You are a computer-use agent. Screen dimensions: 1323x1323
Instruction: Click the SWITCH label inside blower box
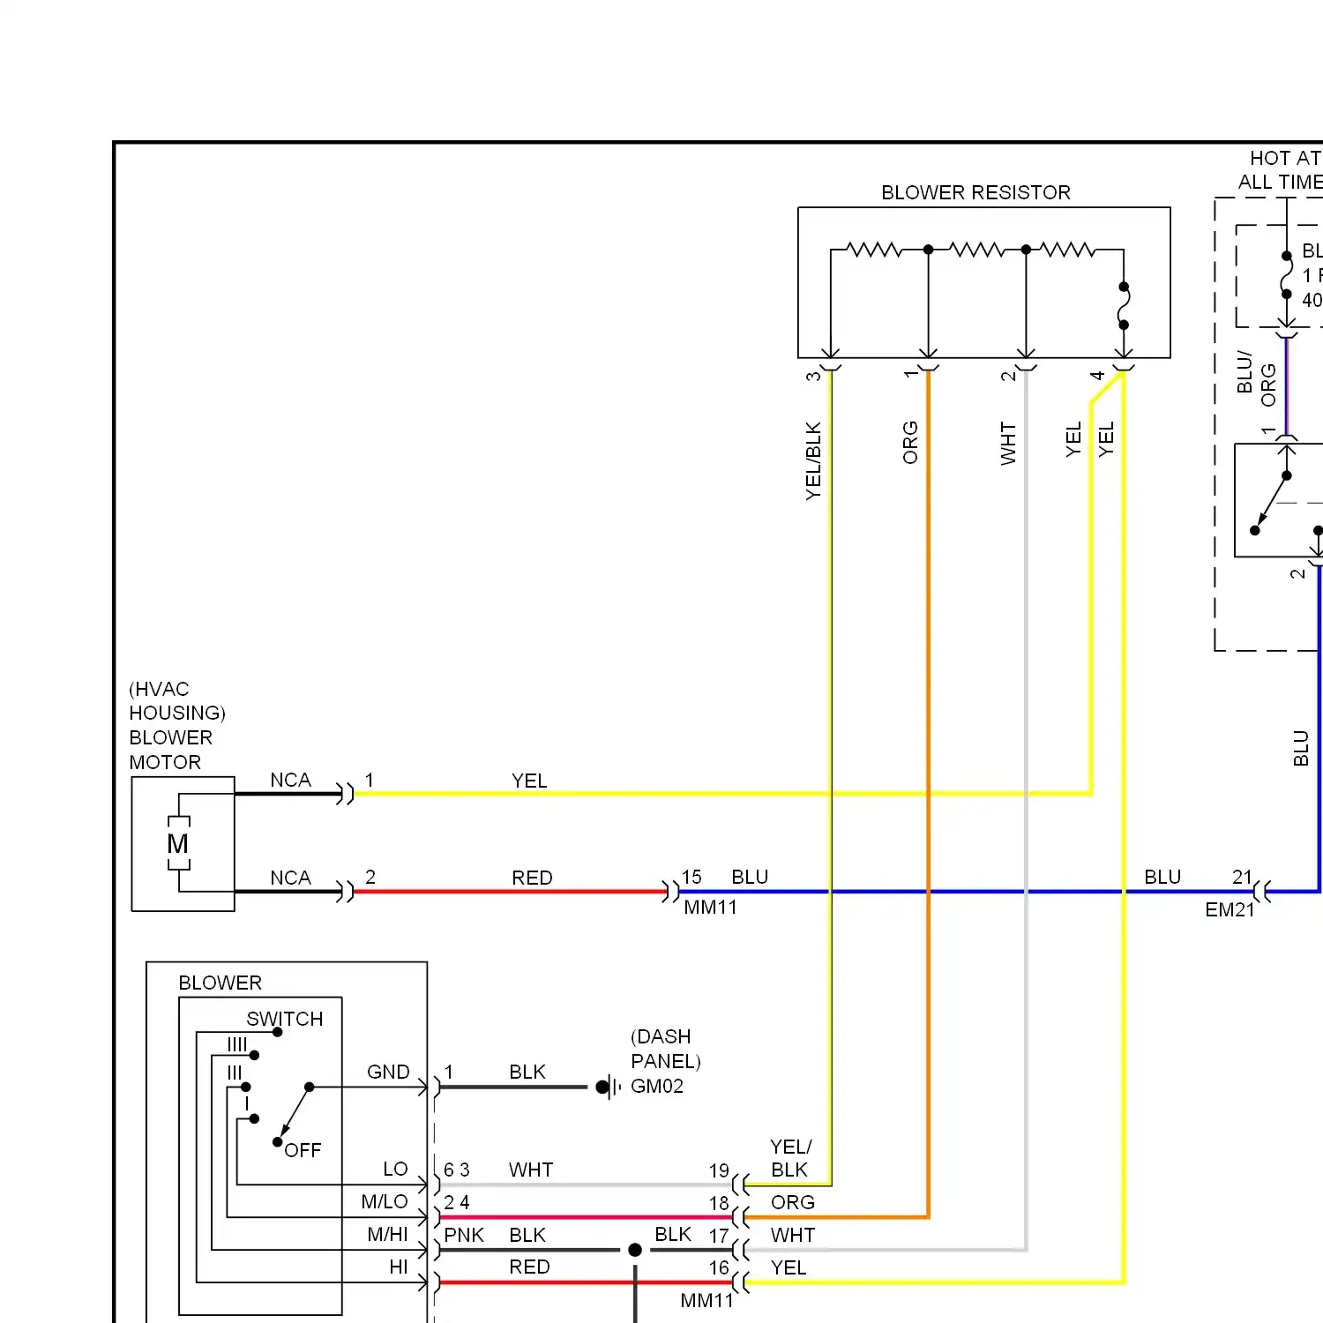click(x=284, y=1019)
